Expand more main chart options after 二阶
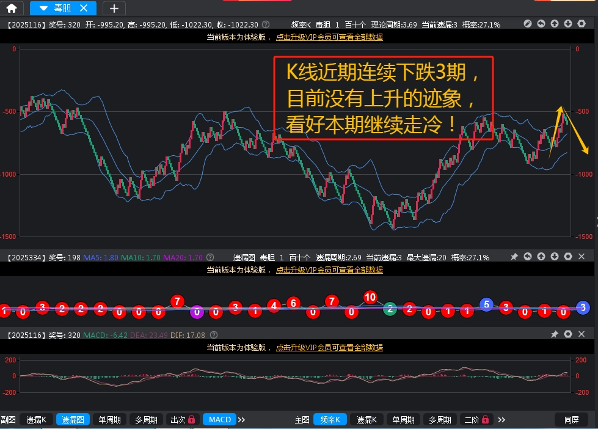This screenshot has width=598, height=429. (502, 420)
